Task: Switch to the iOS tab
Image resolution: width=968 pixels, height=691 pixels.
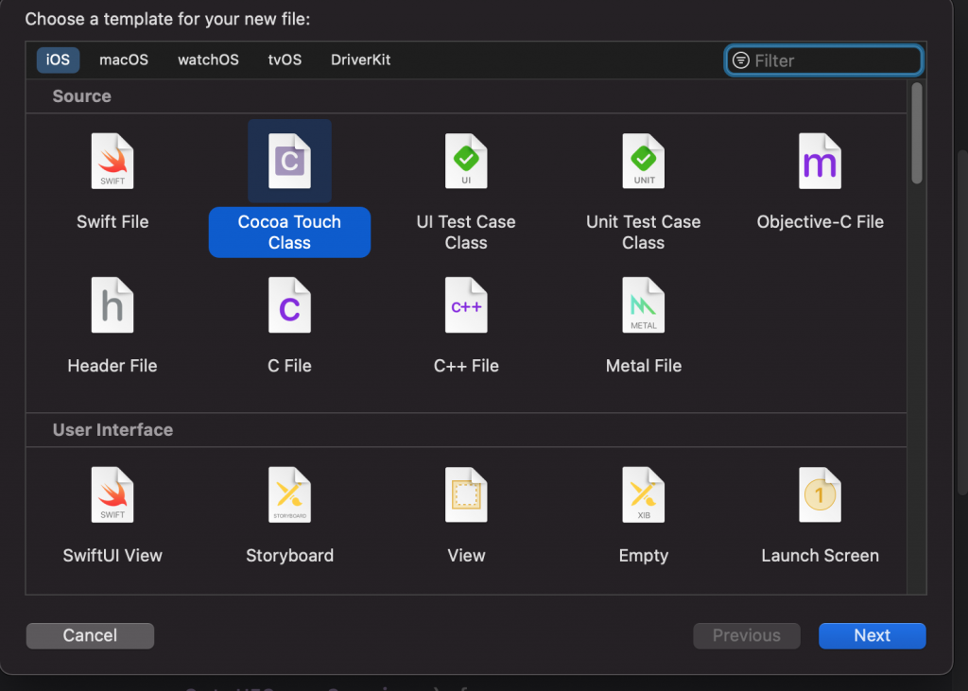Action: 58,60
